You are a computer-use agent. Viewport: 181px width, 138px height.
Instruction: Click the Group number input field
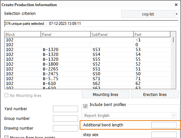[65, 119]
